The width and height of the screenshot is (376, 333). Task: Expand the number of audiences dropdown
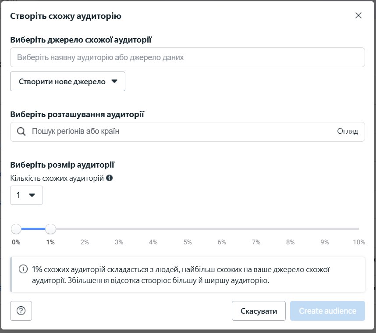[26, 195]
